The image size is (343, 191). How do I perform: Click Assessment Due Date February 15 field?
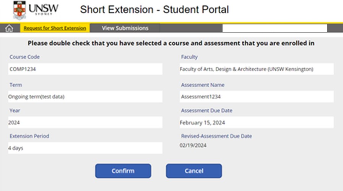257,123
